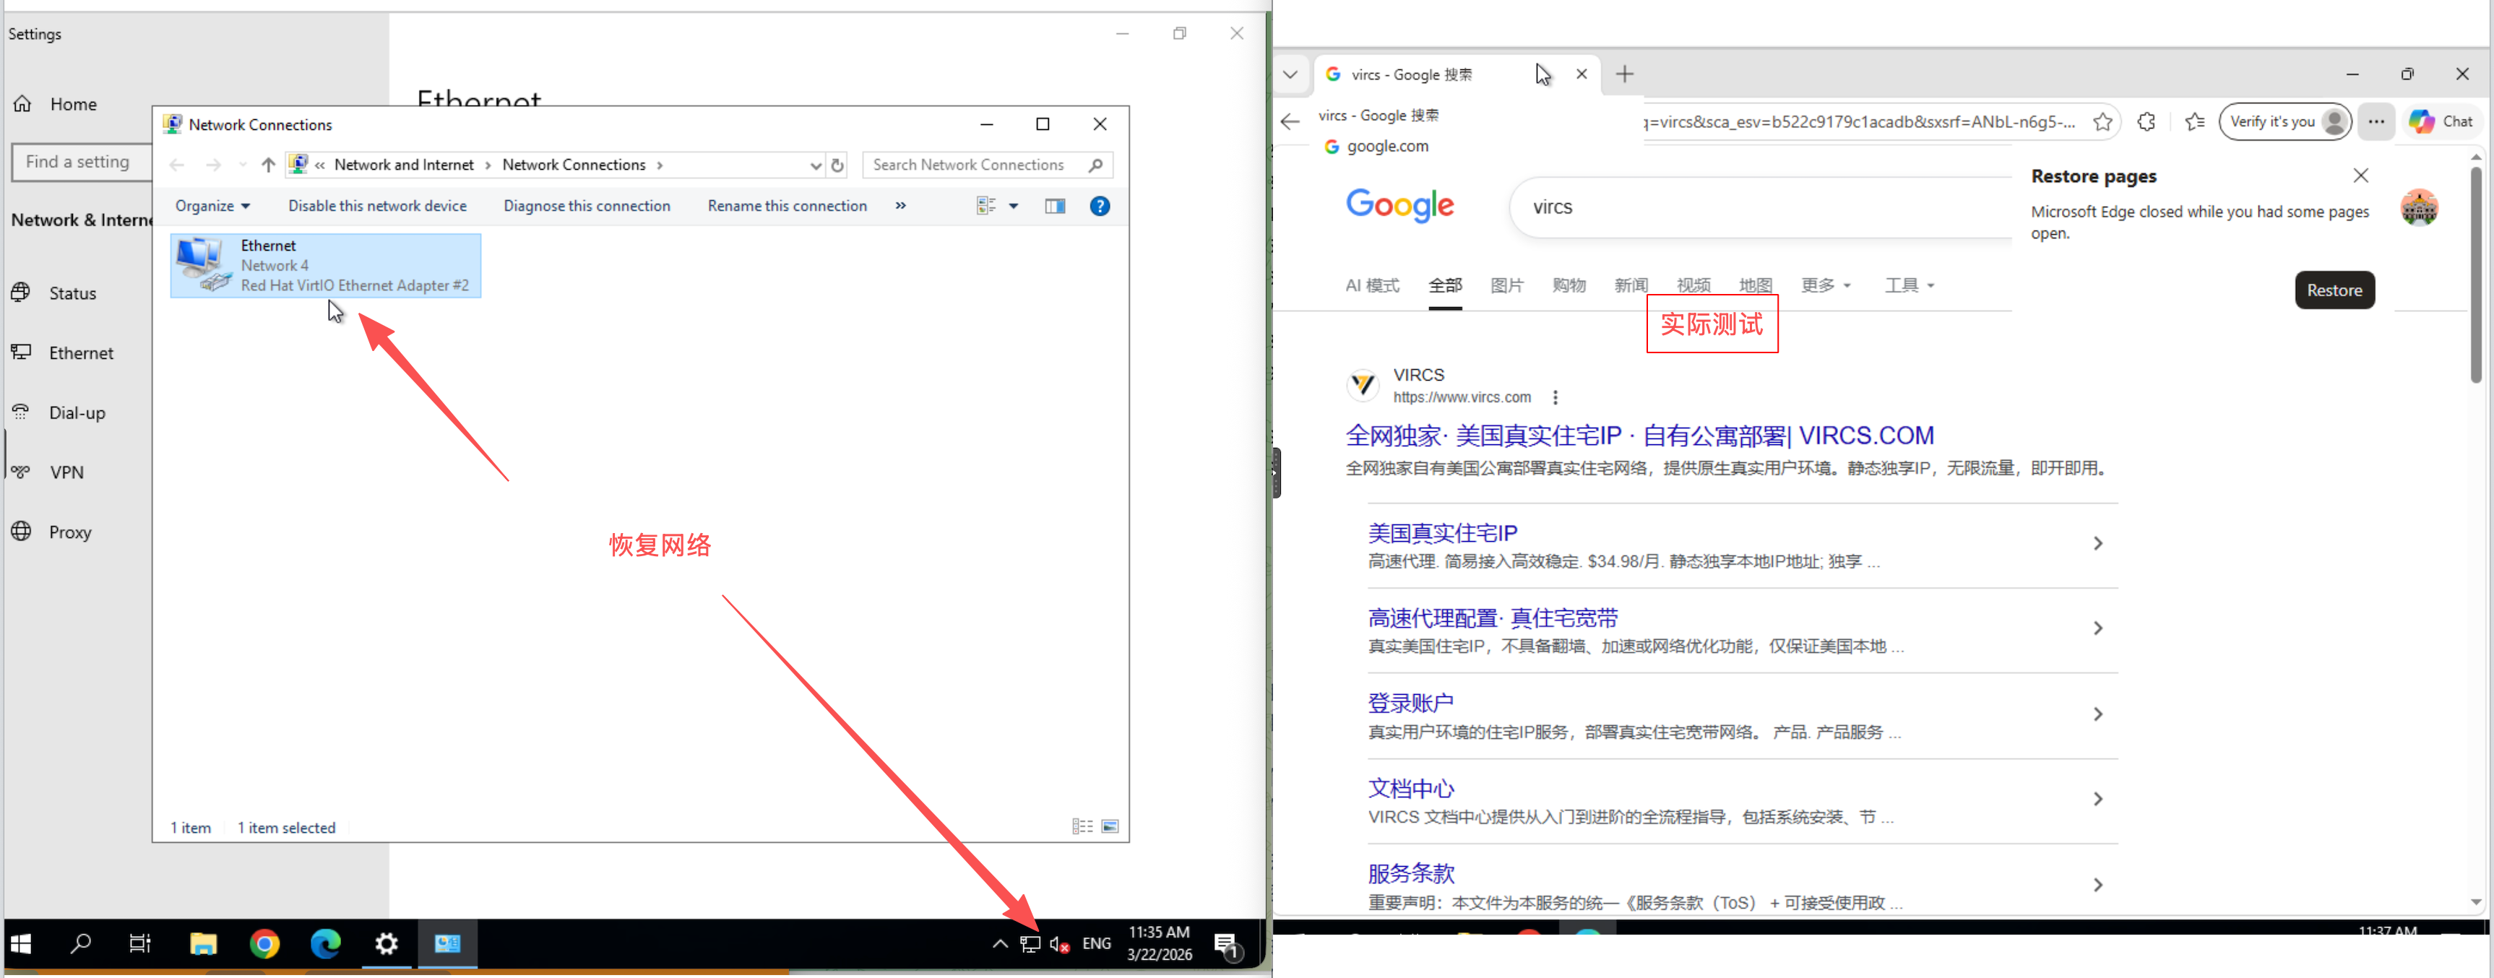Switch to large icons view in status bar

[x=1110, y=826]
